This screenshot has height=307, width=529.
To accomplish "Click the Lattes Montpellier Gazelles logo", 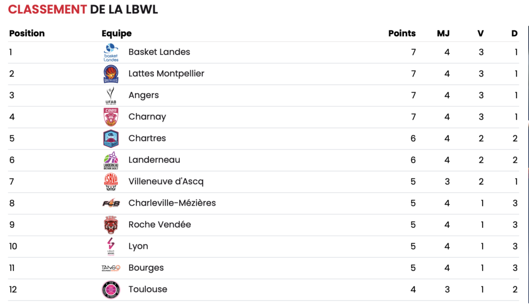I will (111, 74).
